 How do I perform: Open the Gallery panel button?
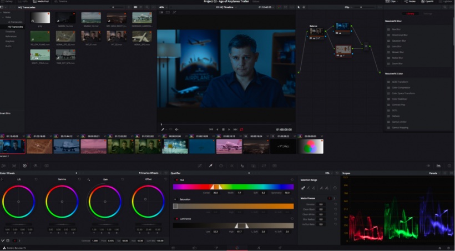[x=7, y=2]
